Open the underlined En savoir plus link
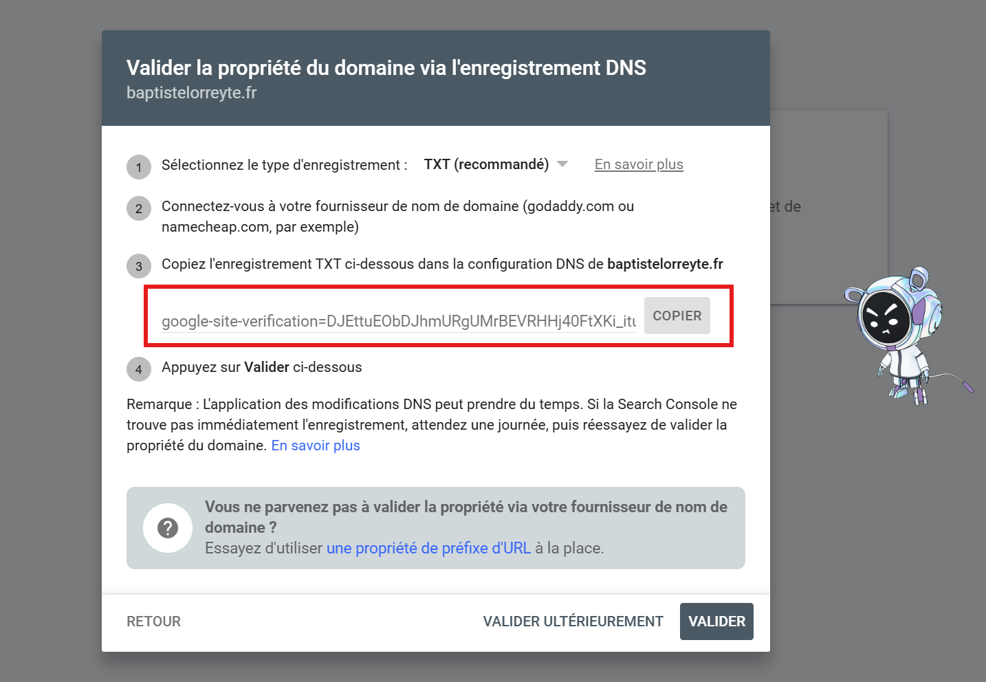 639,164
